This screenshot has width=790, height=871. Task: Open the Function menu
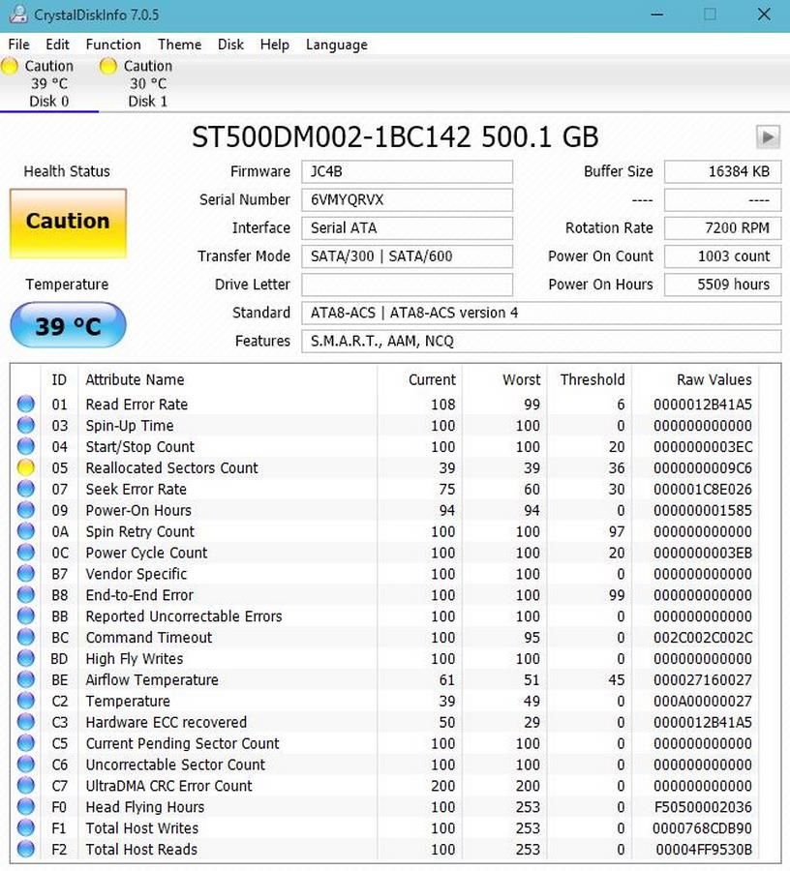[x=113, y=45]
